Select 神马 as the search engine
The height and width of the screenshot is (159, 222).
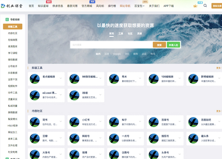153,54
